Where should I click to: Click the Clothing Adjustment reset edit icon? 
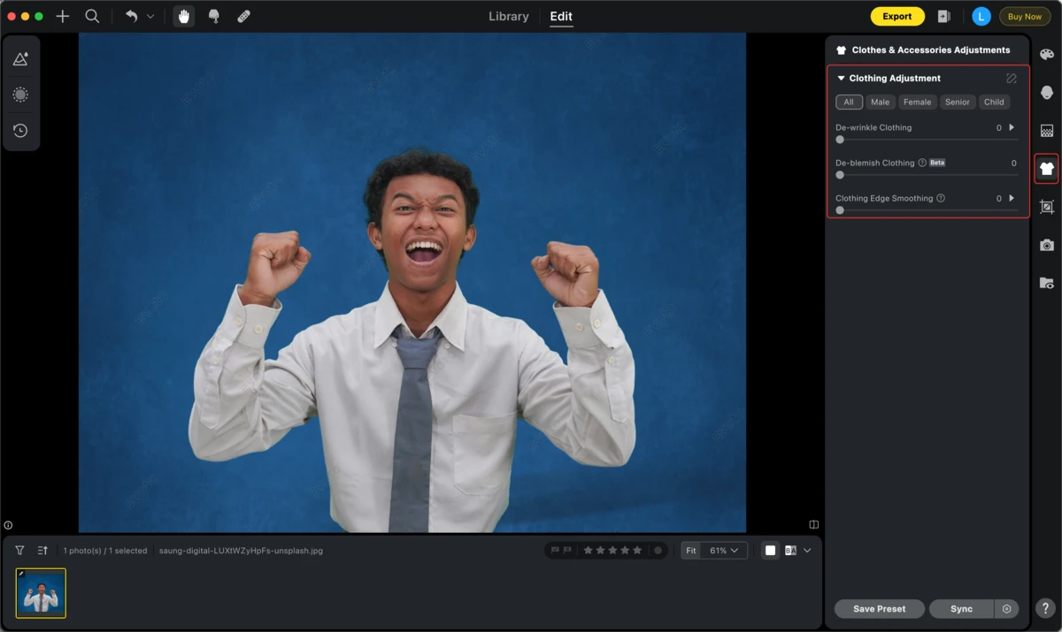click(x=1012, y=78)
